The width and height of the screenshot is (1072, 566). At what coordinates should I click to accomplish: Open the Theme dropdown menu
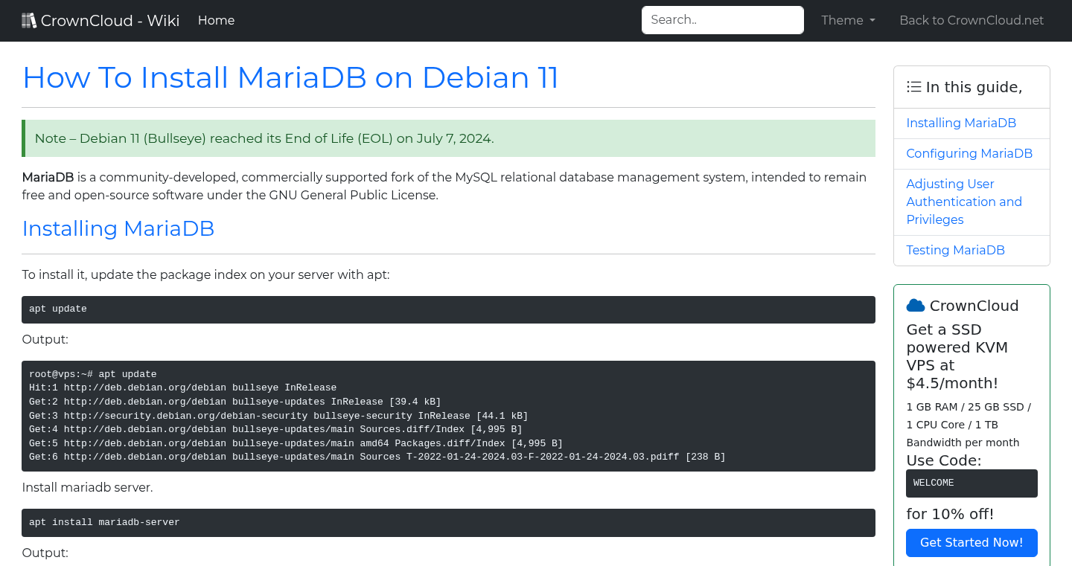[x=848, y=21]
